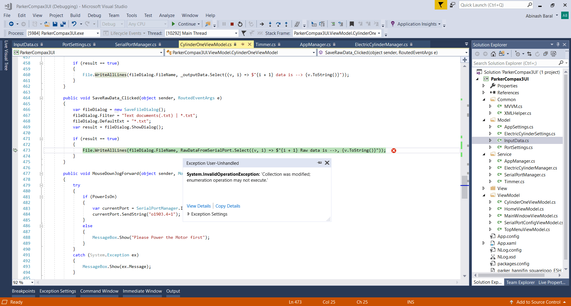Collapse the MouseDownJogForward method at line 477
The height and width of the screenshot is (306, 571).
pos(41,174)
